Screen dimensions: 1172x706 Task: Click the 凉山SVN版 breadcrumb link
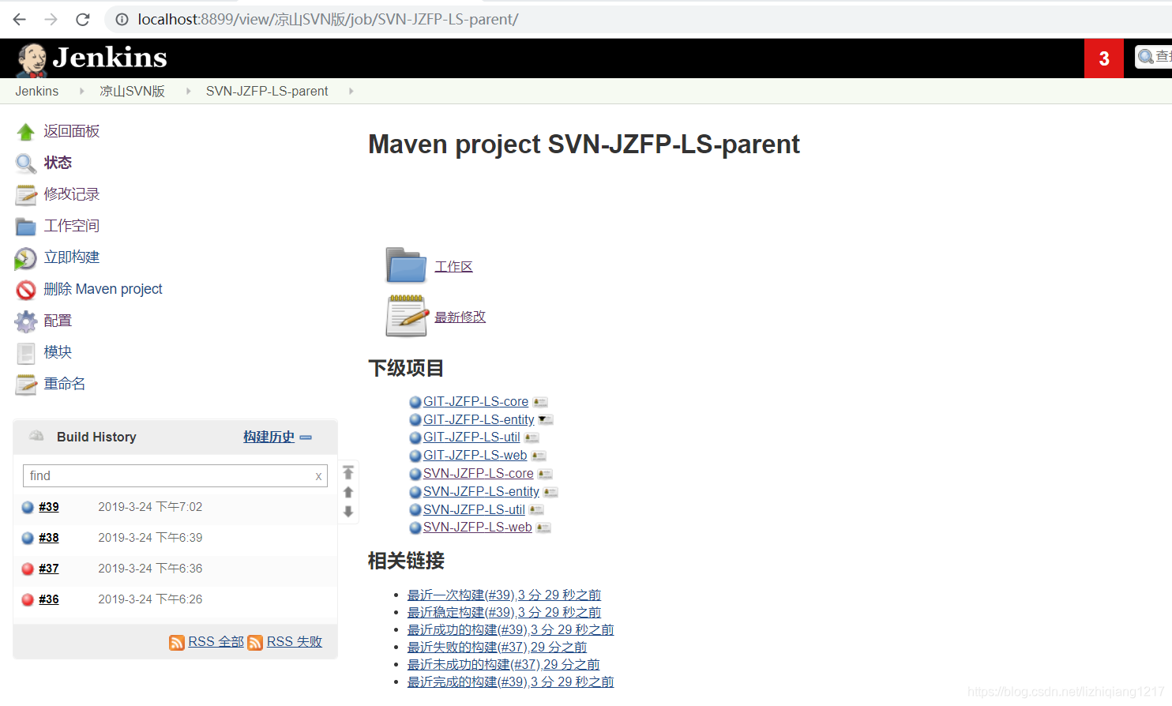(132, 91)
